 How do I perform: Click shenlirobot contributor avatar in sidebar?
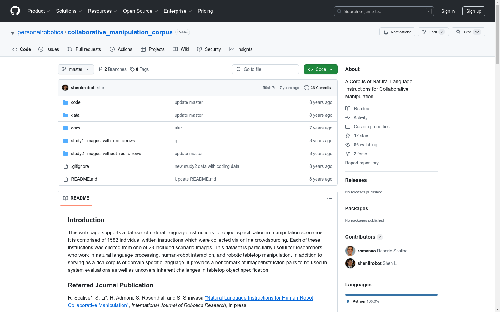click(350, 263)
